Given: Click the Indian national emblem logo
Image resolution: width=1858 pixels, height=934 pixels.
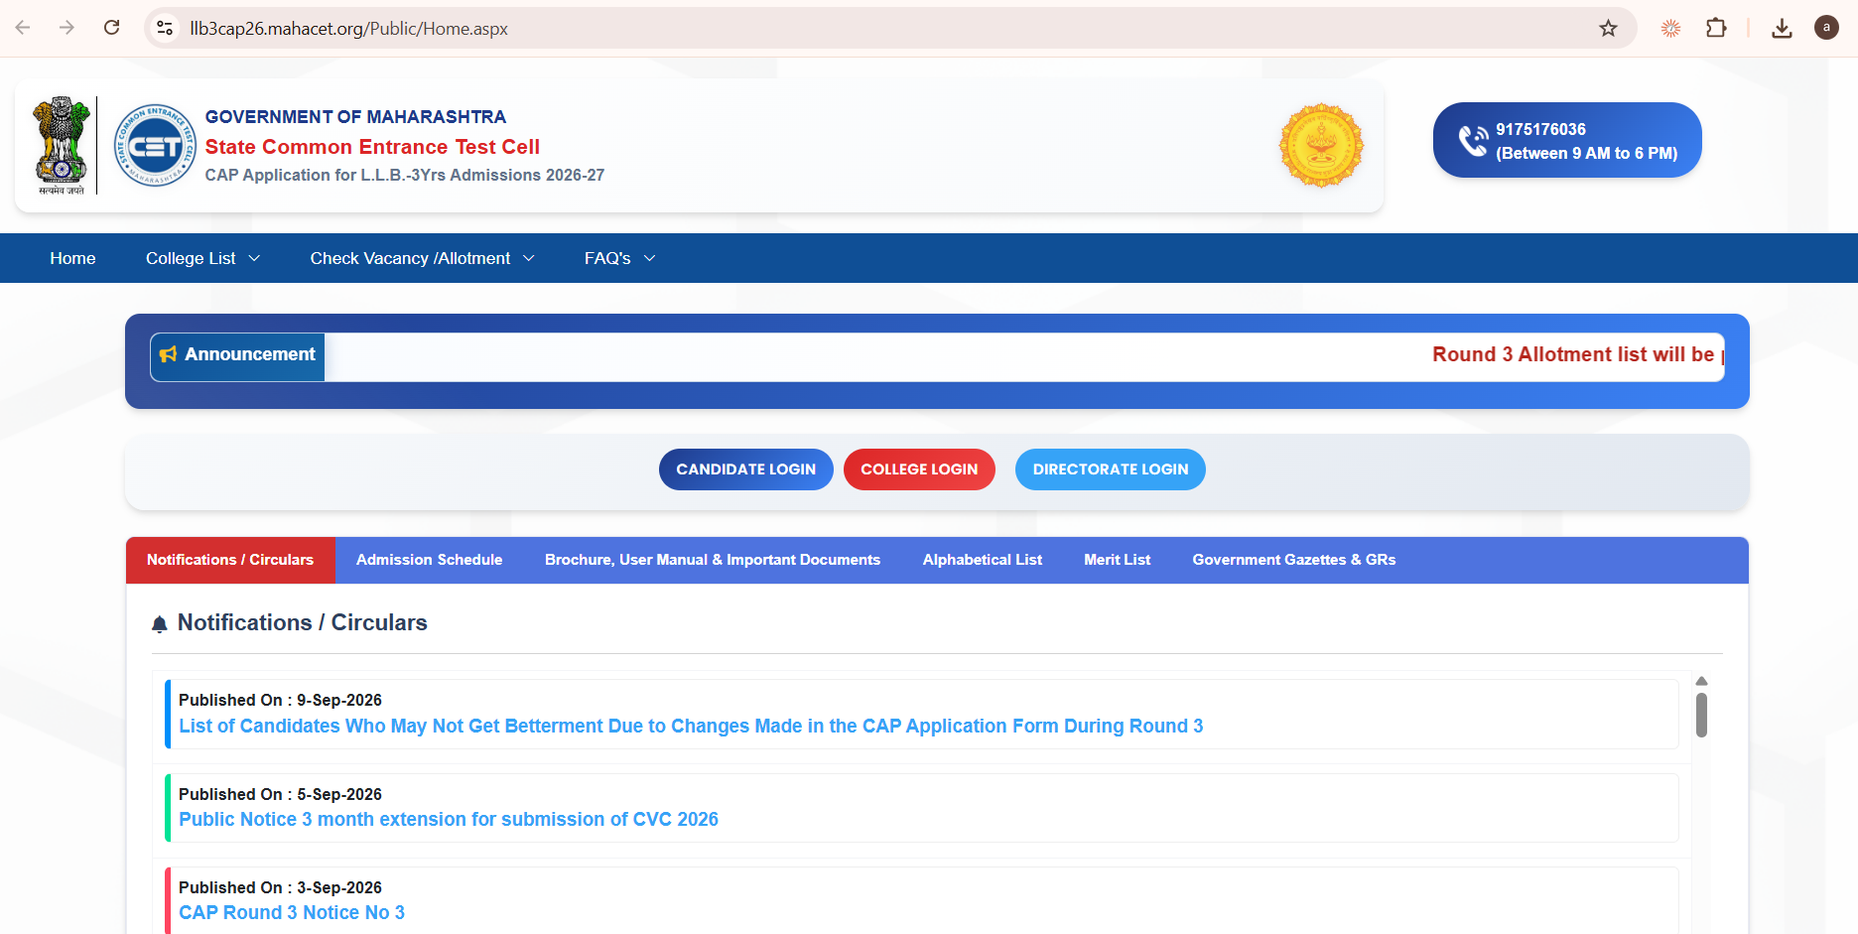Looking at the screenshot, I should click(x=62, y=145).
